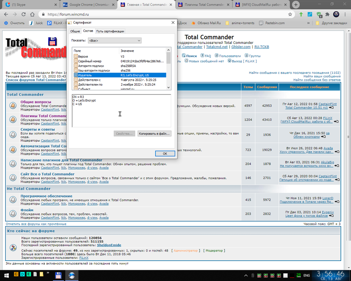Screen dimensions: 351x281
Task: Open the Extensions puzzle menu
Action: pyautogui.click(x=327, y=14)
